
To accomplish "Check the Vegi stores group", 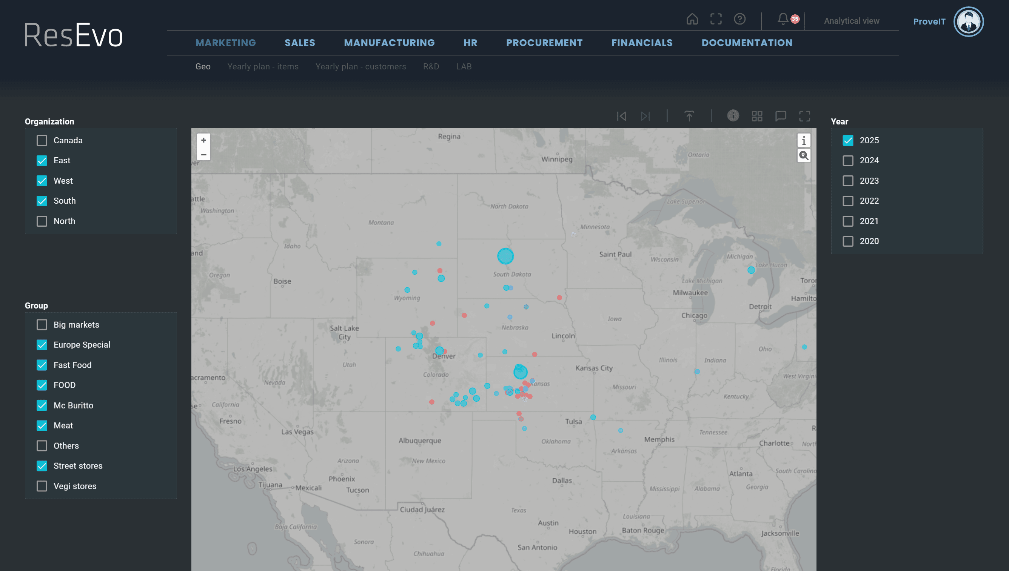I will 42,486.
